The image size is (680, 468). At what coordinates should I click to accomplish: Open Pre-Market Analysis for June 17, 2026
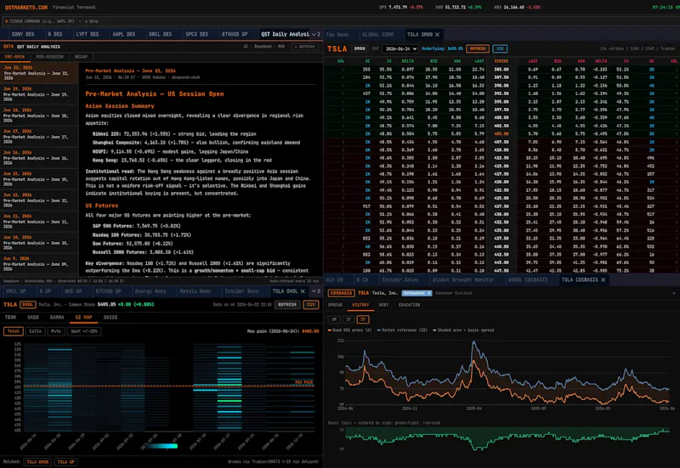tap(39, 137)
